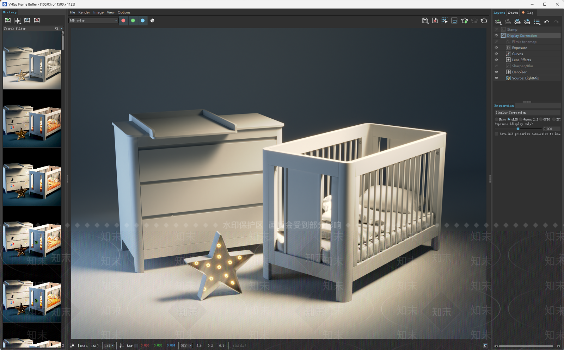The image size is (564, 350).
Task: Select the first history thumbnail with white furniture
Action: [32, 61]
